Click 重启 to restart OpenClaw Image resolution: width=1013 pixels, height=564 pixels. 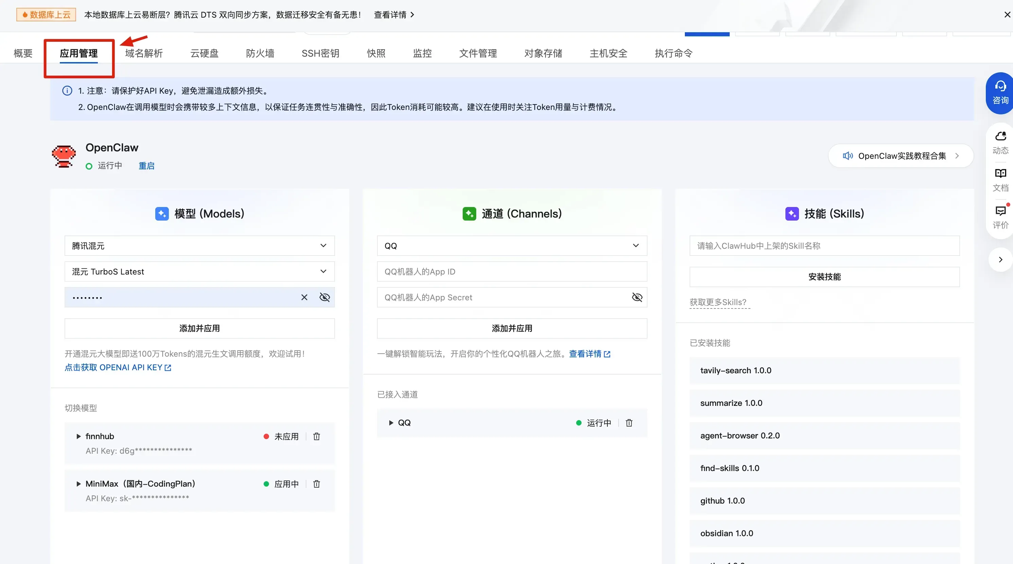[146, 165]
